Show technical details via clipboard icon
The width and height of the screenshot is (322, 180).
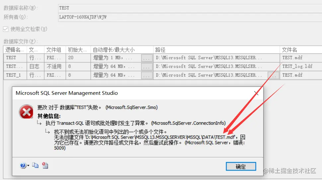point(45,165)
